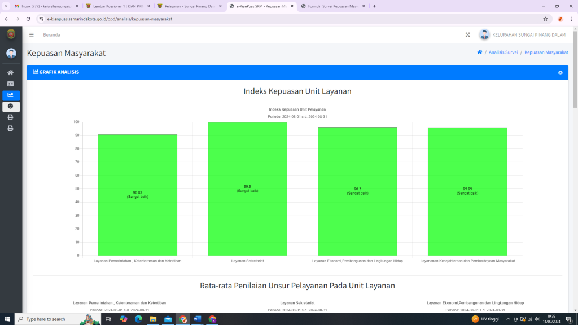Open the tab search dropdown arrow
Image resolution: width=578 pixels, height=325 pixels.
coord(6,6)
